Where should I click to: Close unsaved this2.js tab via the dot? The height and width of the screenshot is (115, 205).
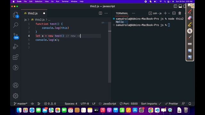tap(44, 13)
